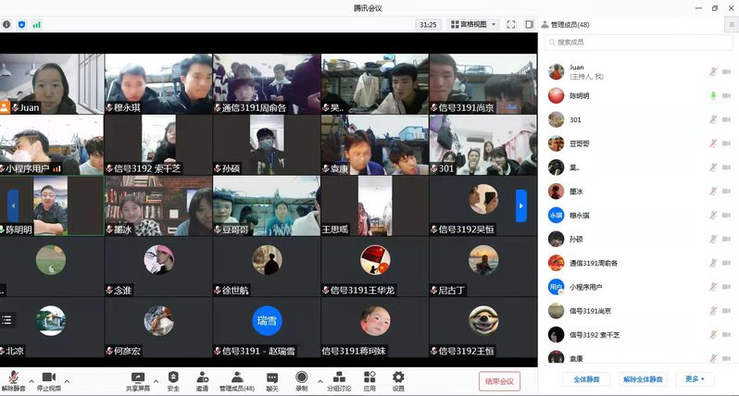This screenshot has height=396, width=739.
Task: Click the 邀请 invite icon
Action: coord(202,380)
